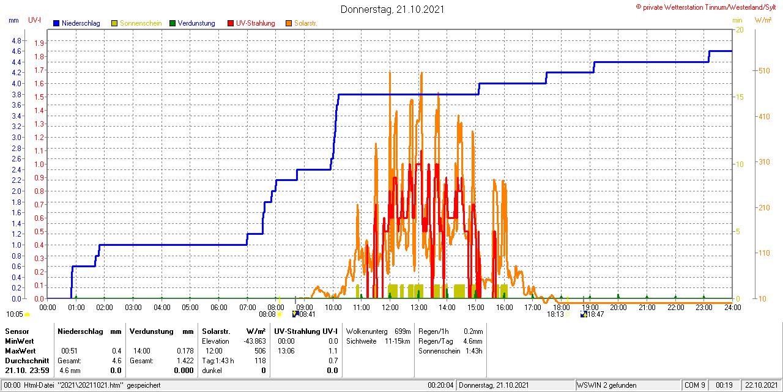Click the Sensor header in the table
The width and height of the screenshot is (783, 392).
coord(17,331)
